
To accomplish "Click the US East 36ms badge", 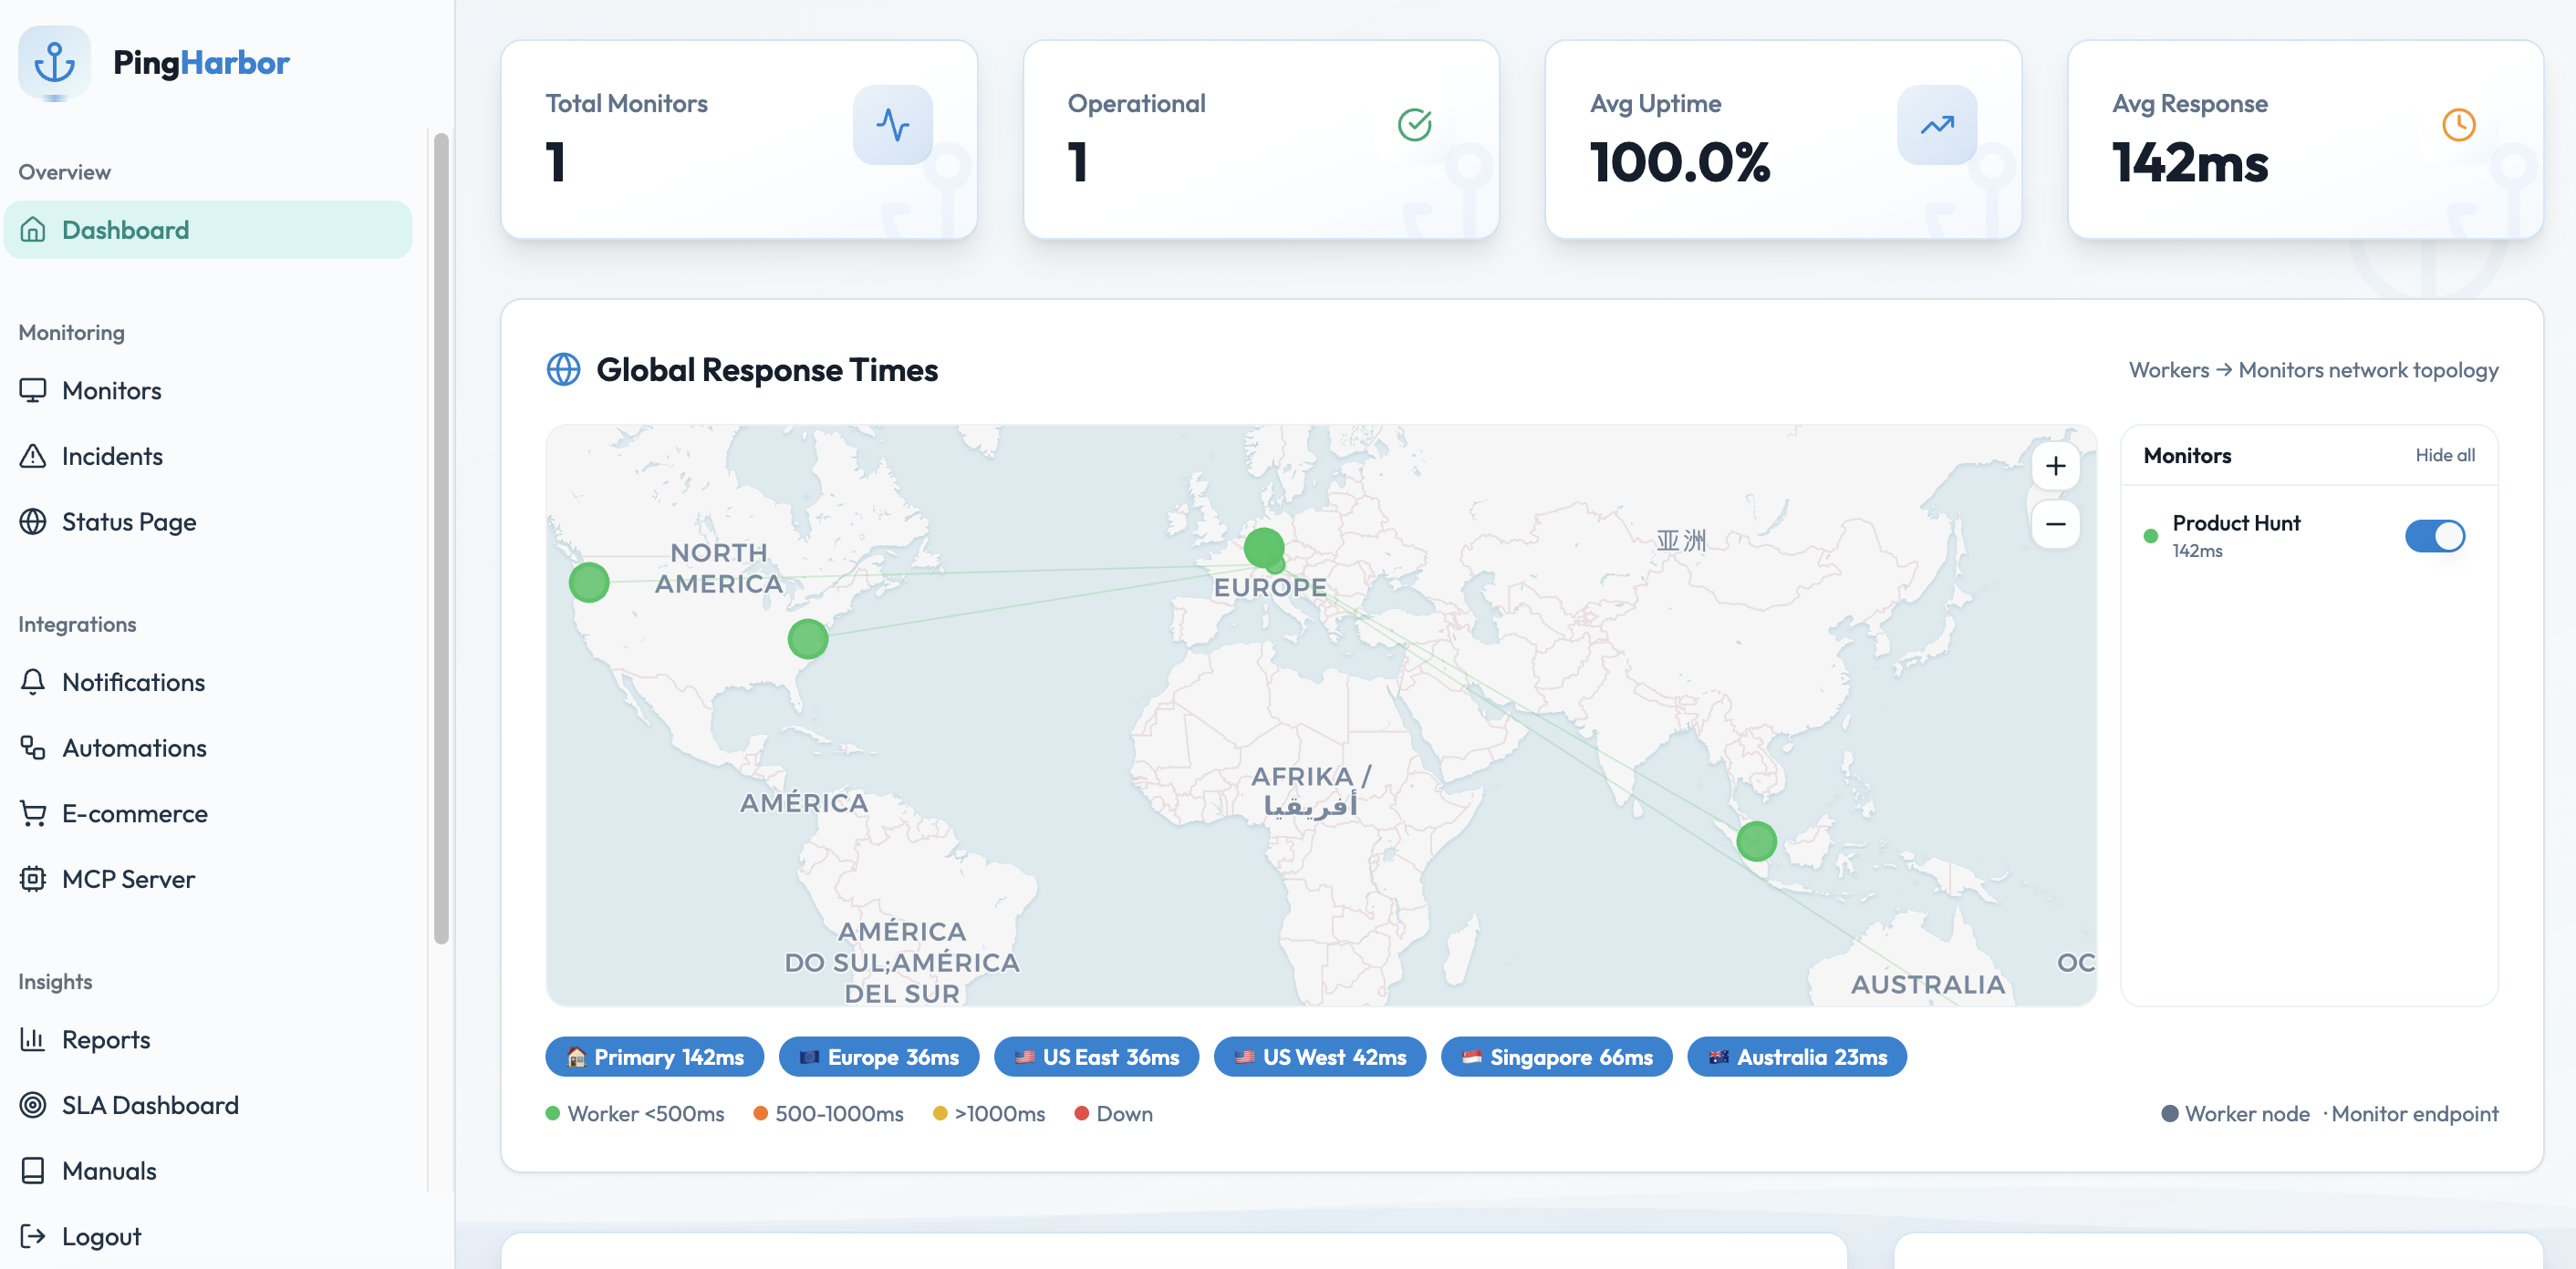I will point(1096,1057).
